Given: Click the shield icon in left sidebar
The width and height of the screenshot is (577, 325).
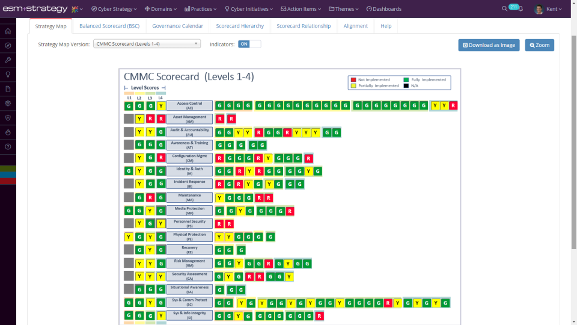Looking at the screenshot, I should (8, 118).
